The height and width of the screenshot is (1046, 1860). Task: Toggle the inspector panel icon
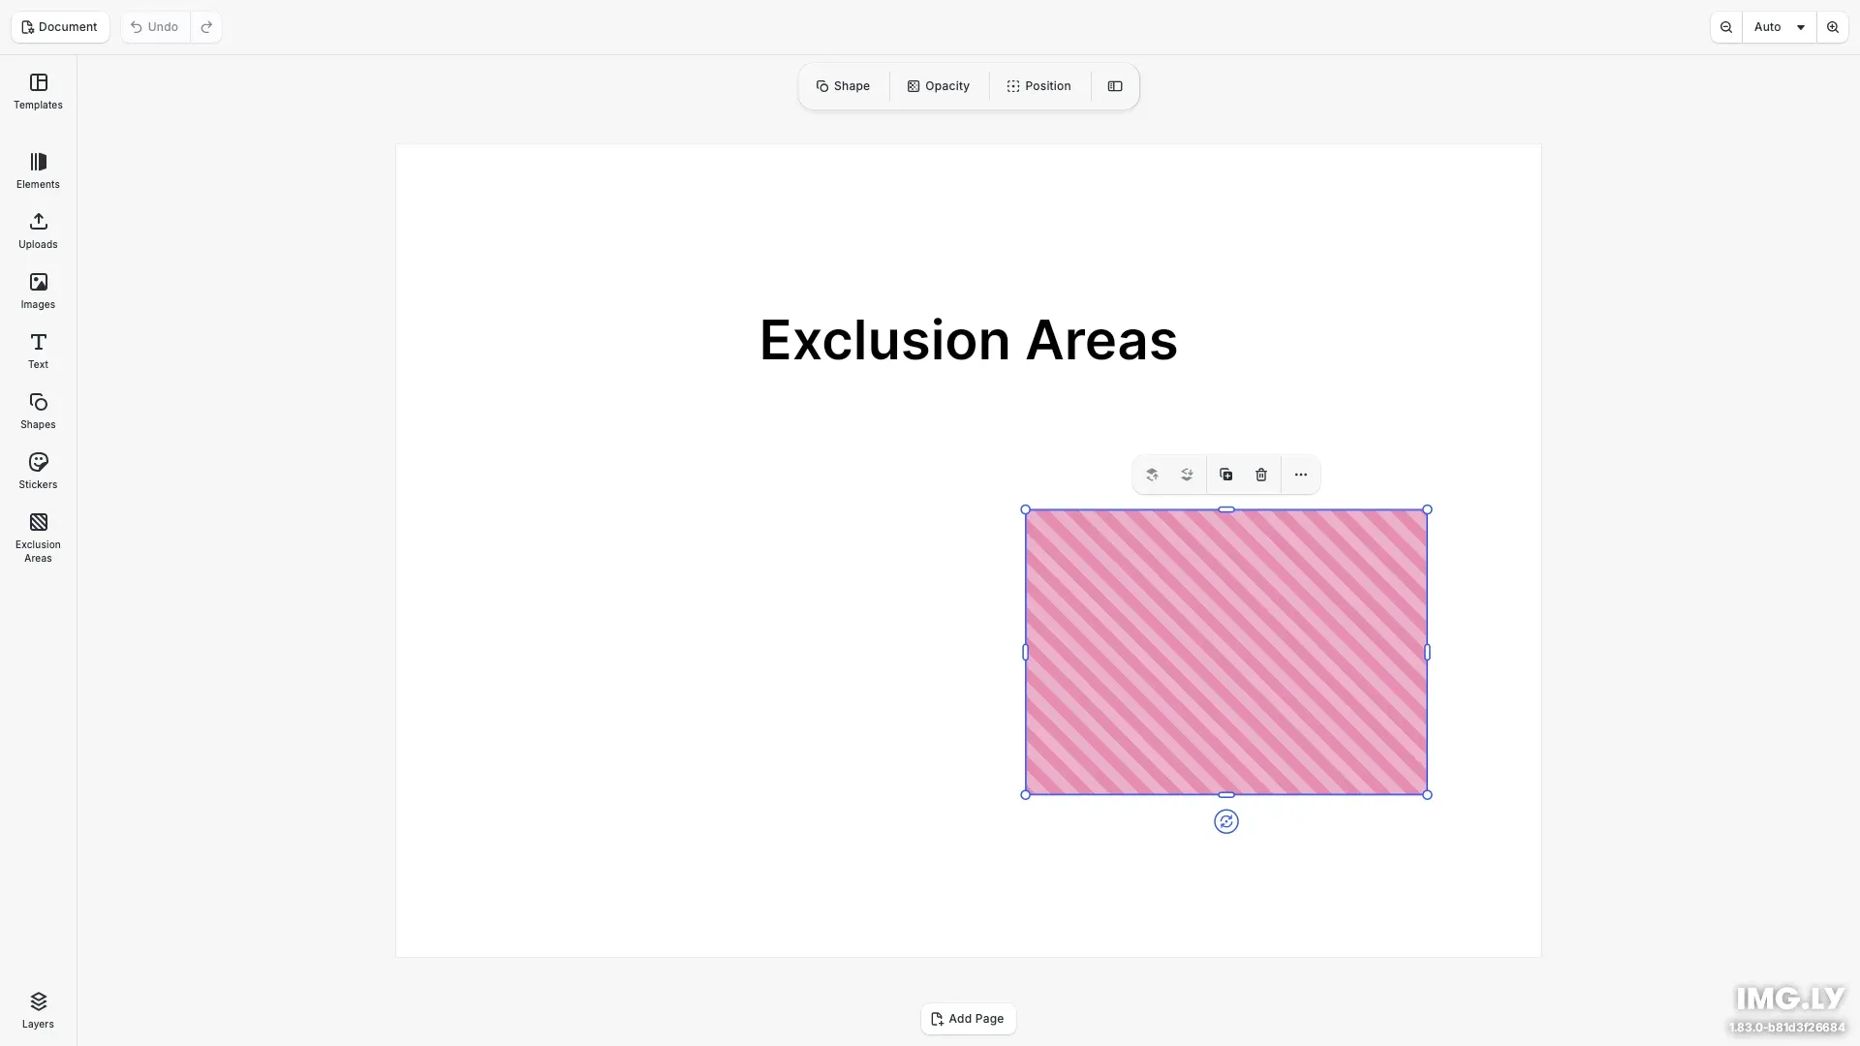click(1115, 86)
